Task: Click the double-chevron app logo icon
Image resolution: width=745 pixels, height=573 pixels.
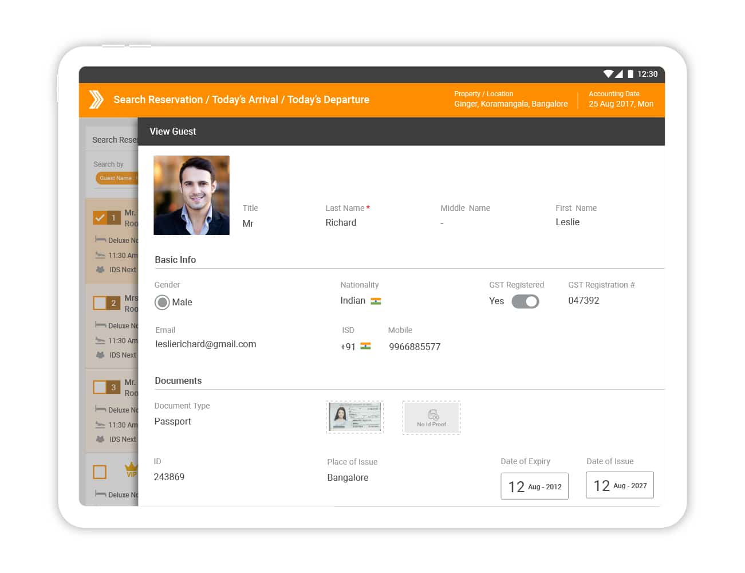Action: [x=96, y=99]
